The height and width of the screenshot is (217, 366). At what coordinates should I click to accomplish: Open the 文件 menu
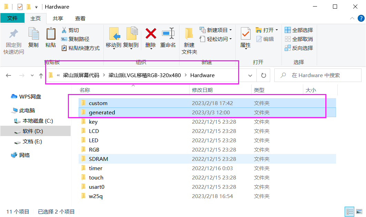coord(12,18)
